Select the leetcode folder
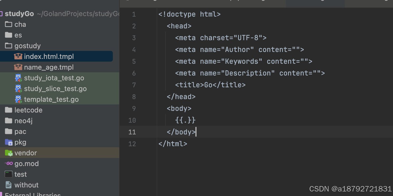Viewport: 393px width, 196px height. click(28, 110)
